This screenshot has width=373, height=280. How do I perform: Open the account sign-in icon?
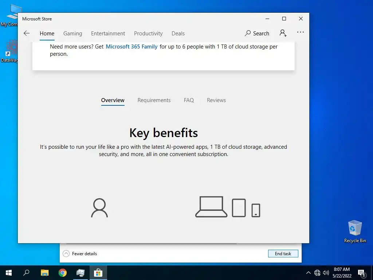[283, 33]
